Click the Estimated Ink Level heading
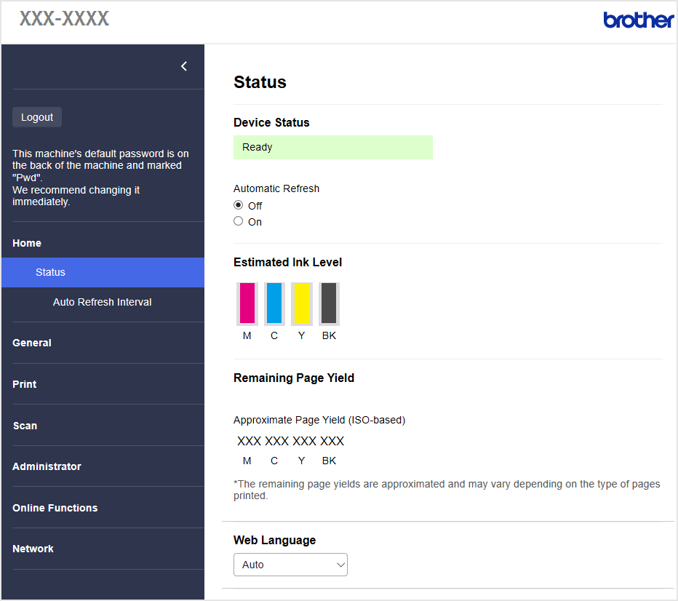The height and width of the screenshot is (601, 678). [287, 263]
